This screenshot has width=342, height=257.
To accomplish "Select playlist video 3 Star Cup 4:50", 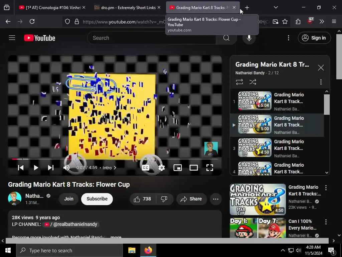I will [277, 148].
